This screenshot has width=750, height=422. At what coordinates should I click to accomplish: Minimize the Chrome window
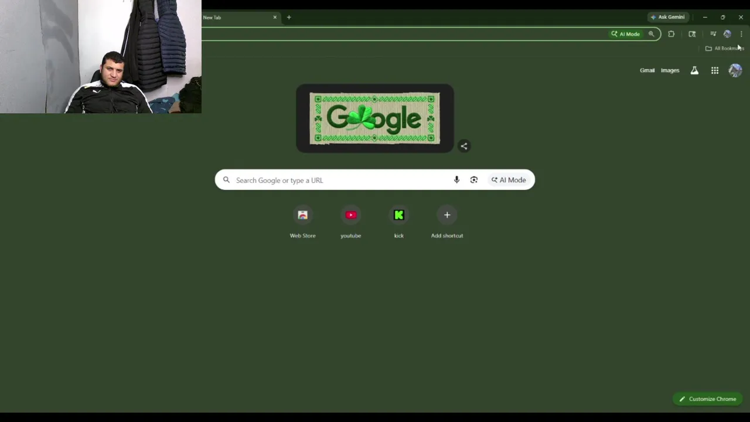click(705, 17)
